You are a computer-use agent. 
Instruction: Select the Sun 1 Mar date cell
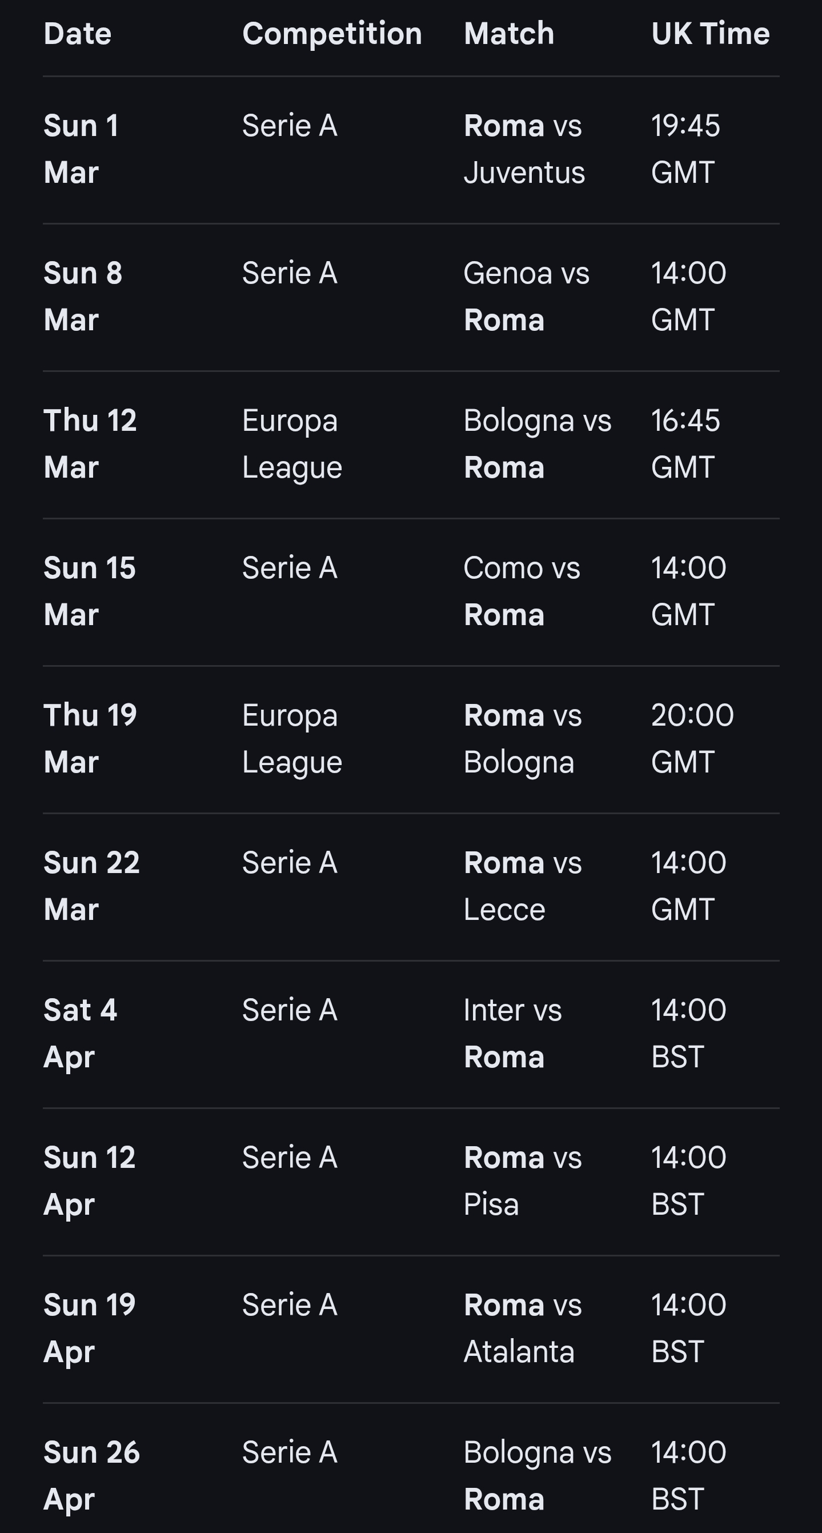(x=81, y=149)
